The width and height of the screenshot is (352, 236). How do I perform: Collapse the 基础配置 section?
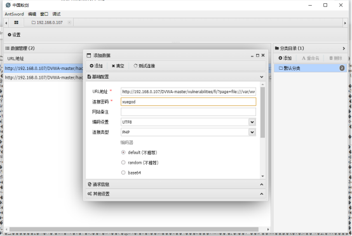(x=262, y=77)
